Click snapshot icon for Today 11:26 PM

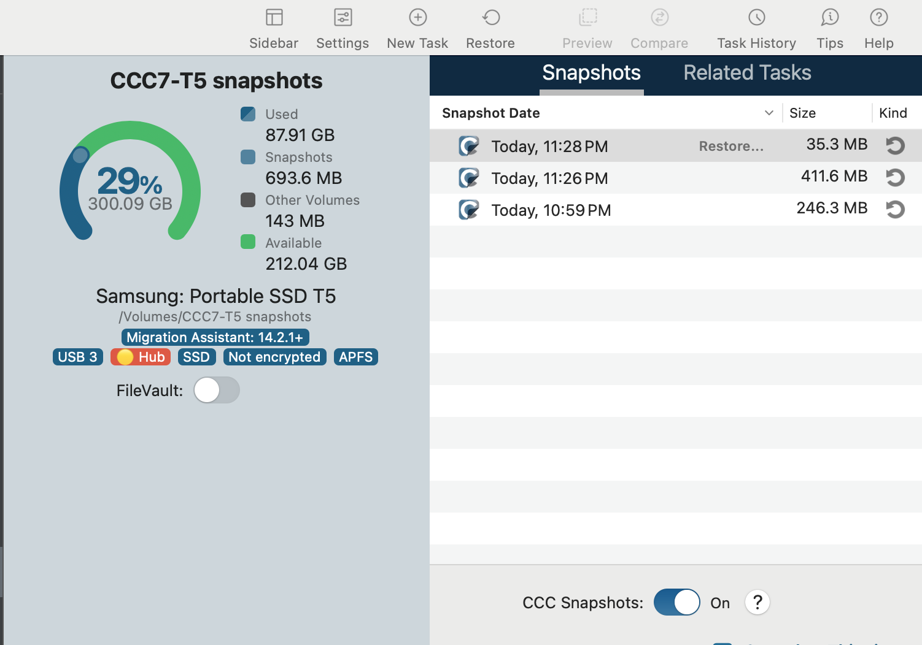point(469,178)
